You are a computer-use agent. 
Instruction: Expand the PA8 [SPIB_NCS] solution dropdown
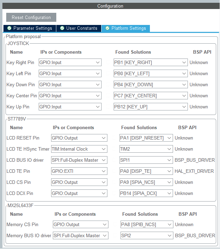[x=147, y=224]
